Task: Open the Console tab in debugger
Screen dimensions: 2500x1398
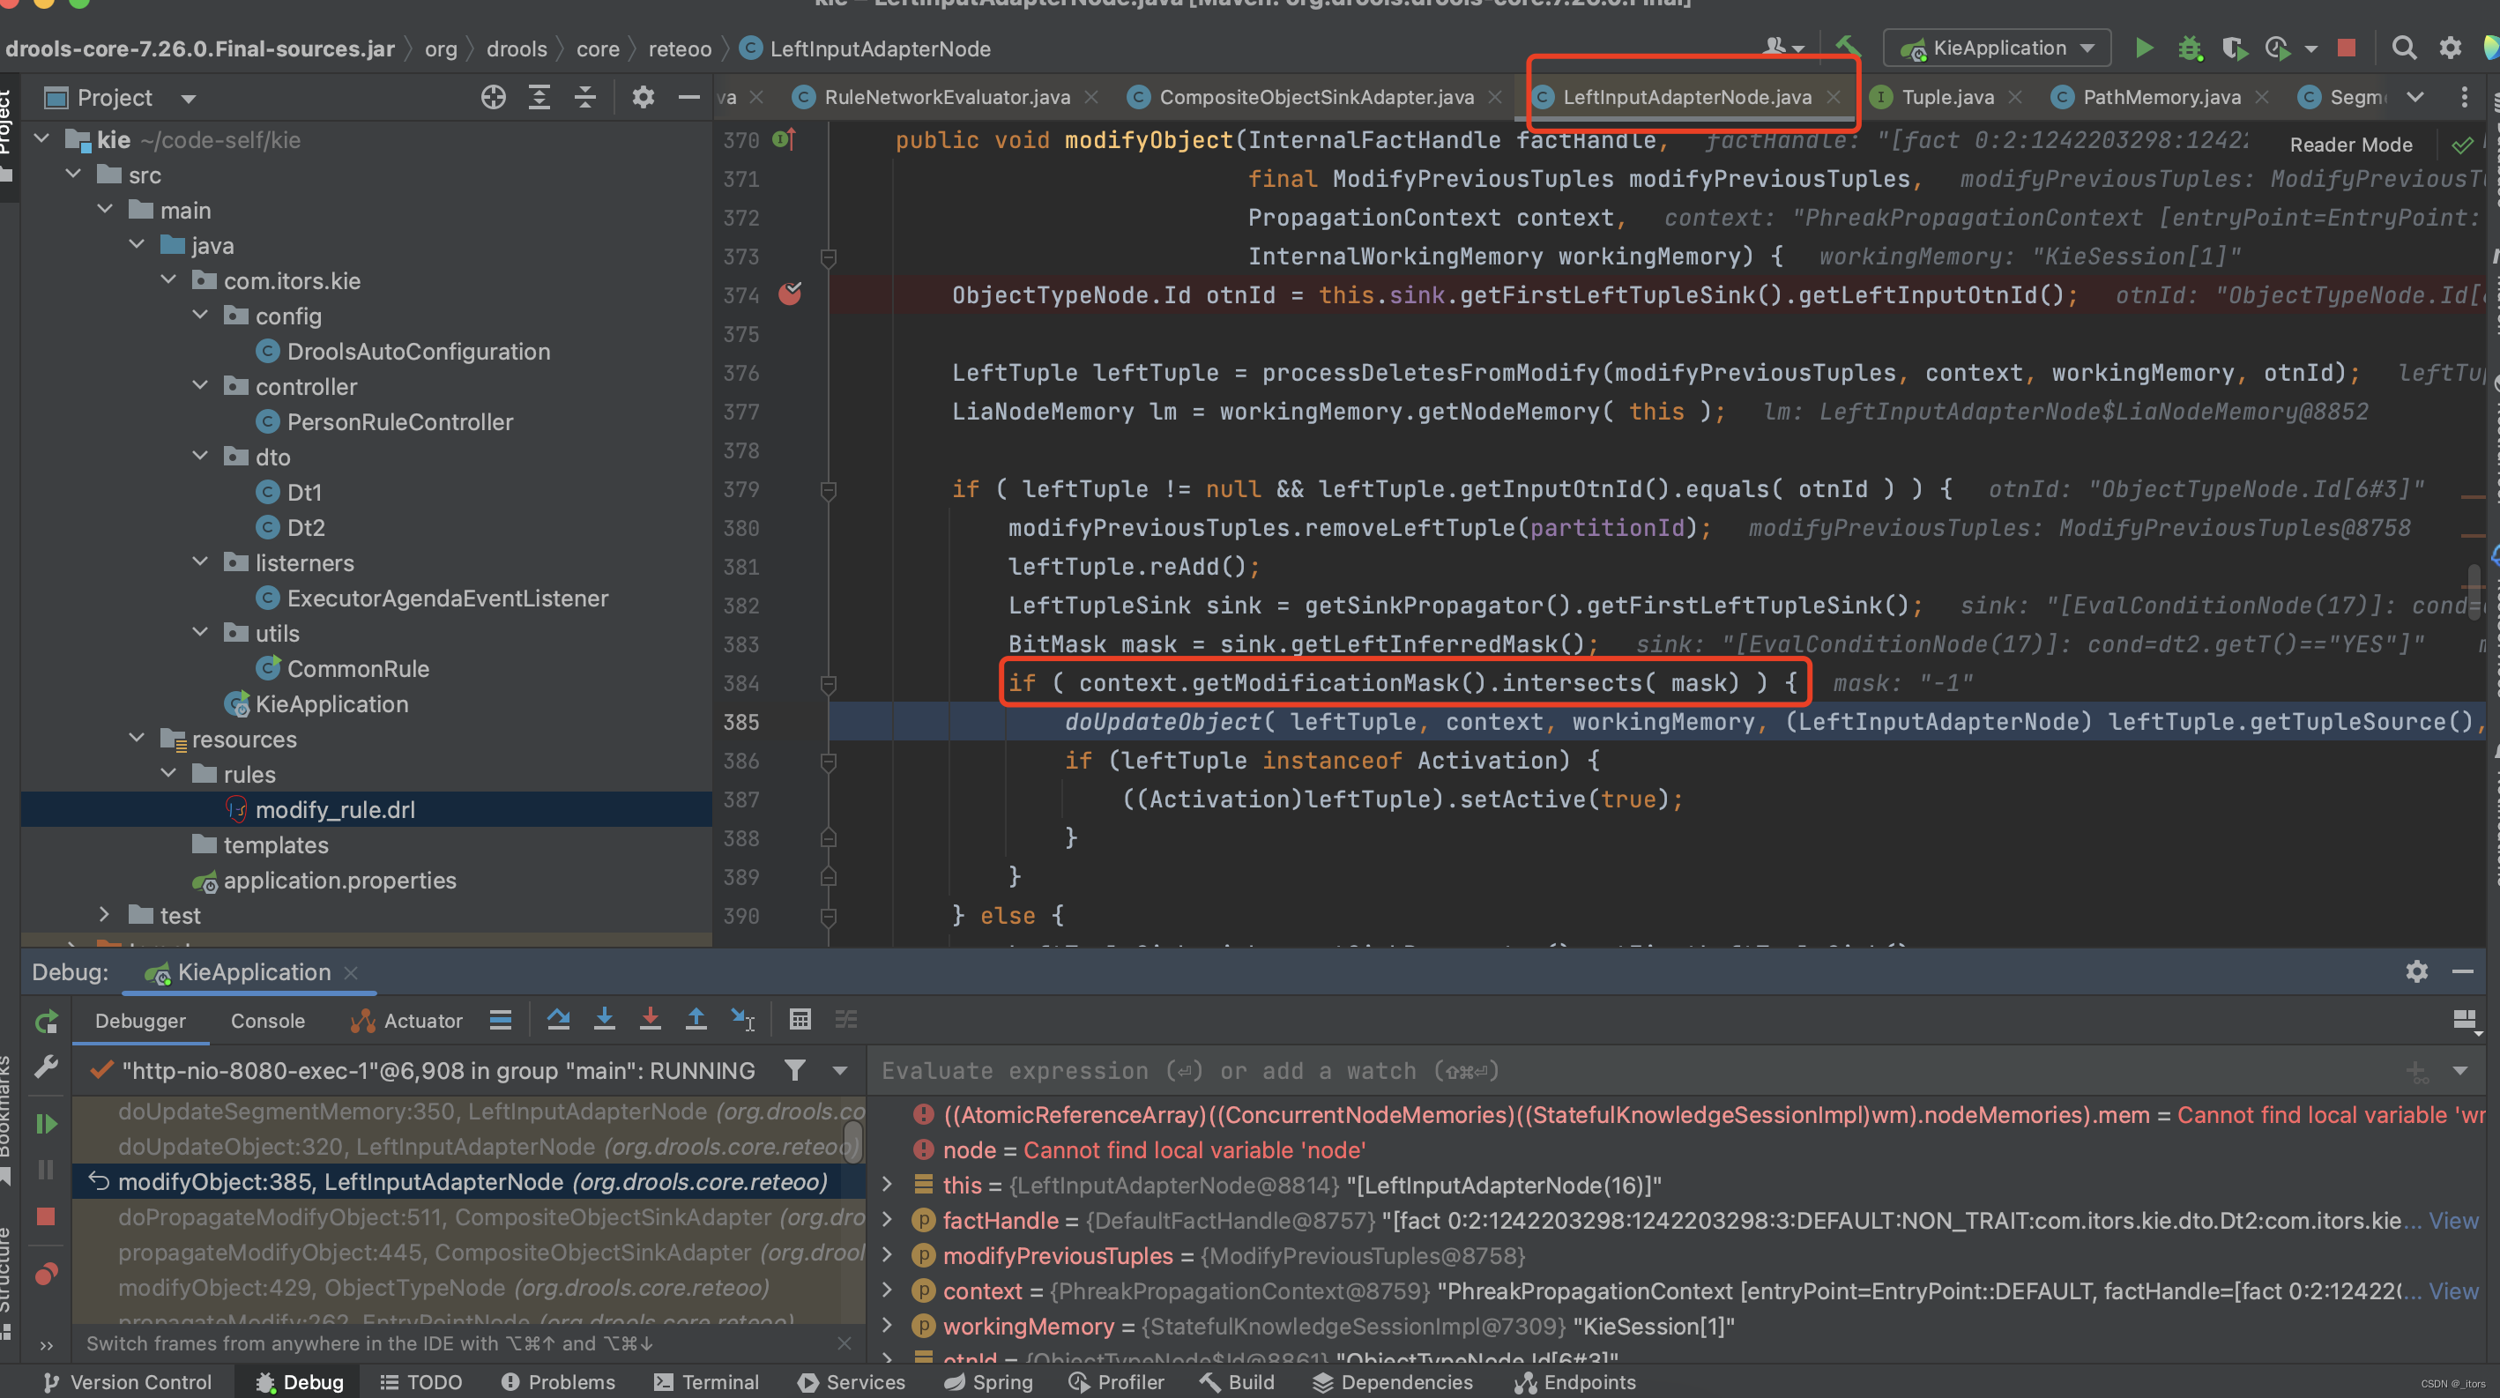Action: click(x=268, y=1021)
